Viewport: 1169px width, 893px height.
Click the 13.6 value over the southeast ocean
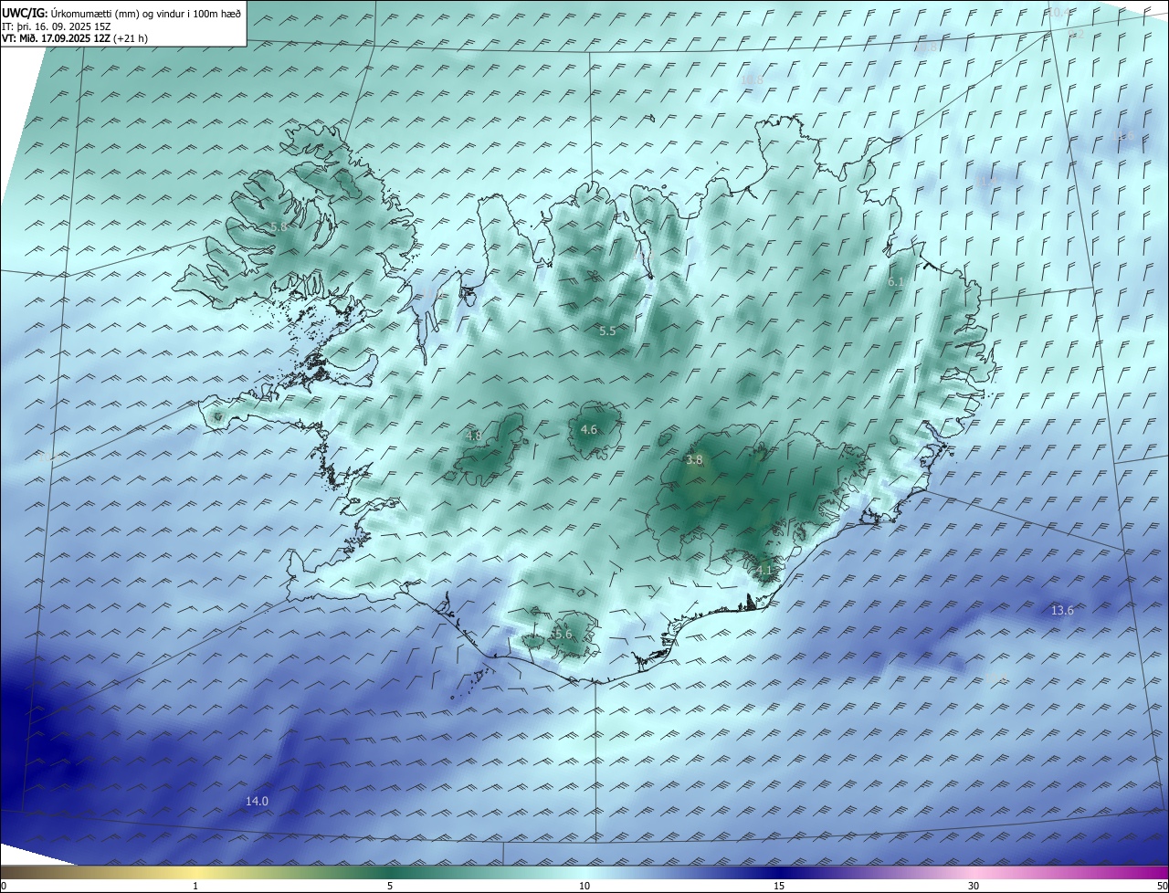(x=1062, y=611)
